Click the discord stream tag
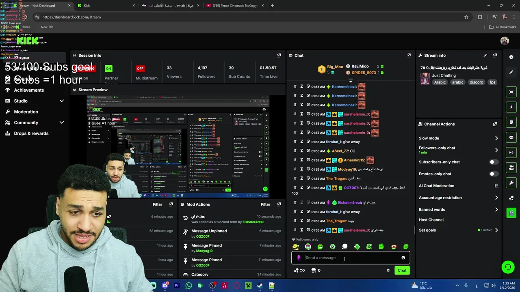 476,82
